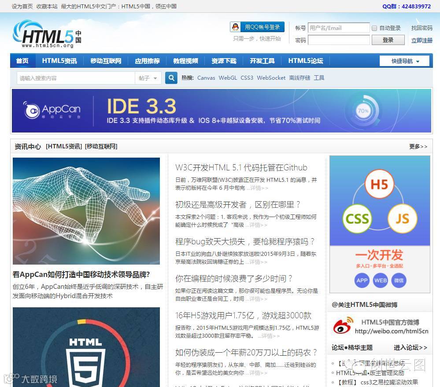Open the 资源下载 nav tab
This screenshot has width=440, height=387.
point(224,61)
